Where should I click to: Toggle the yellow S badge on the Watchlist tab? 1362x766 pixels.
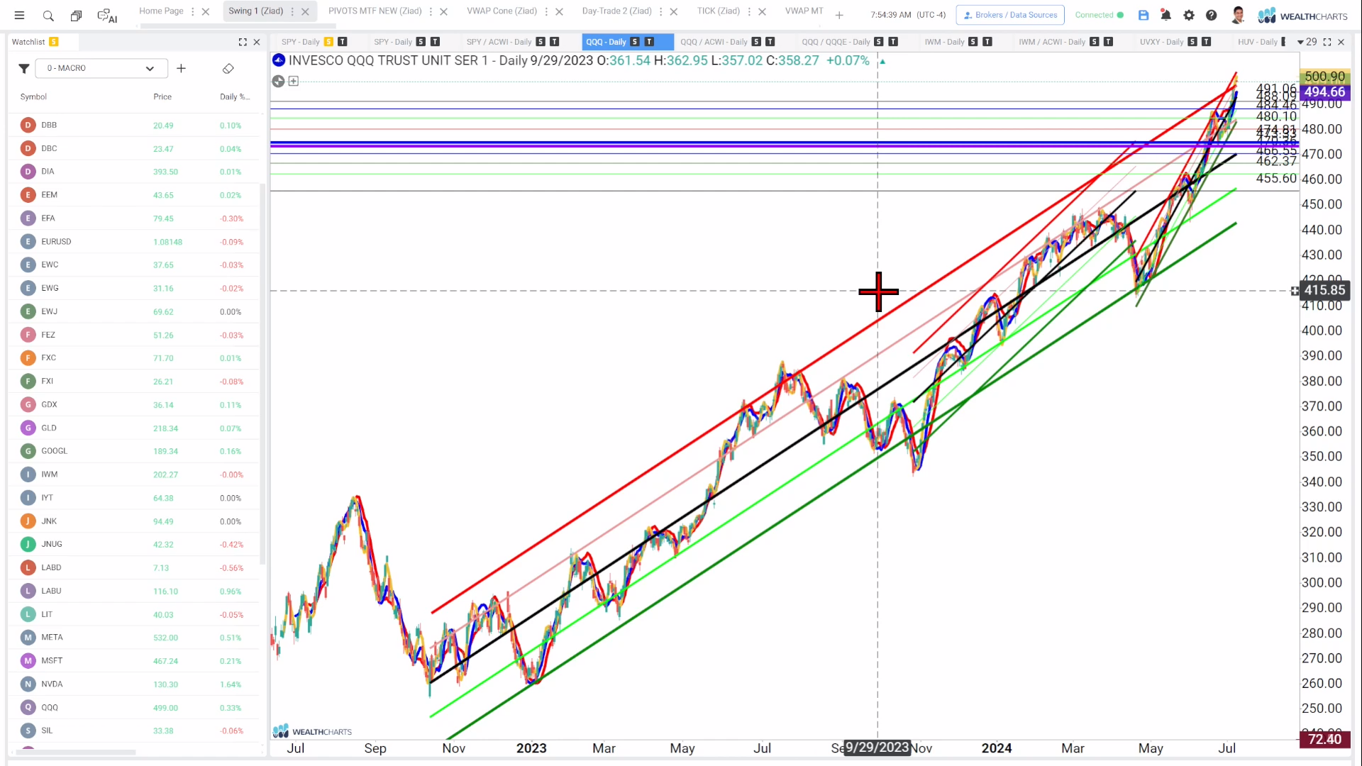point(54,42)
